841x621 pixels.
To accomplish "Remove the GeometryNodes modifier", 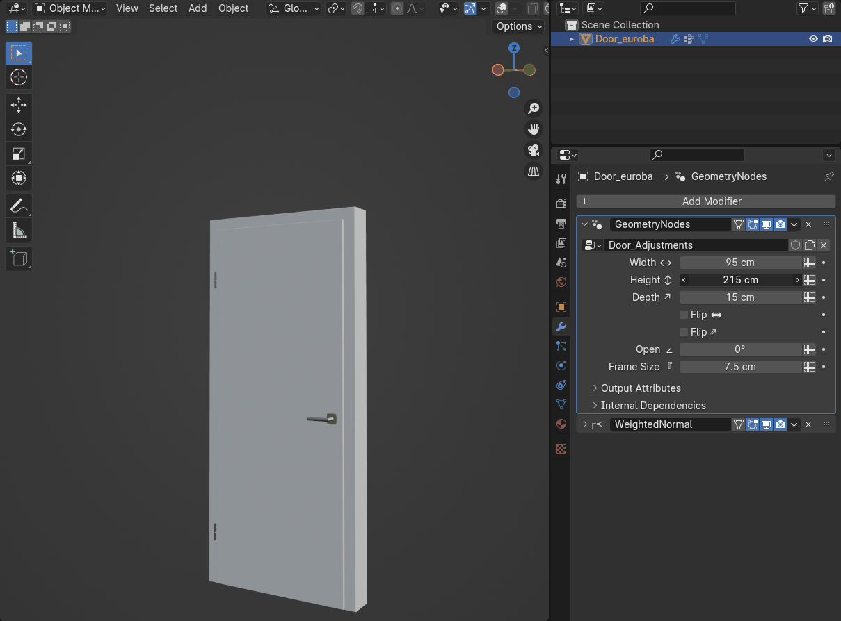I will tap(808, 224).
